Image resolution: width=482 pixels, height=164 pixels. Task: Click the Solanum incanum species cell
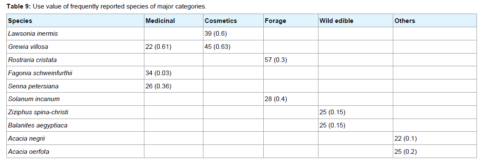pyautogui.click(x=75, y=99)
